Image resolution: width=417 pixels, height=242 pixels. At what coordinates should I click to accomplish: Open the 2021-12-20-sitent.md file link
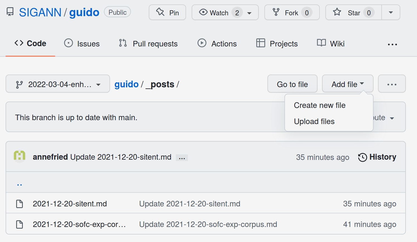pyautogui.click(x=70, y=204)
